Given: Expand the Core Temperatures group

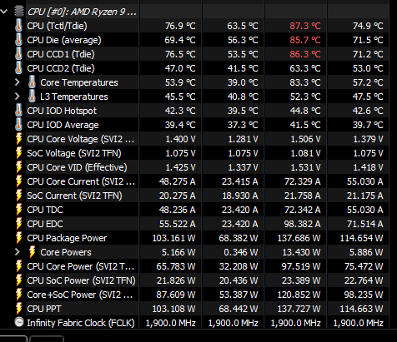Looking at the screenshot, I should click(18, 82).
